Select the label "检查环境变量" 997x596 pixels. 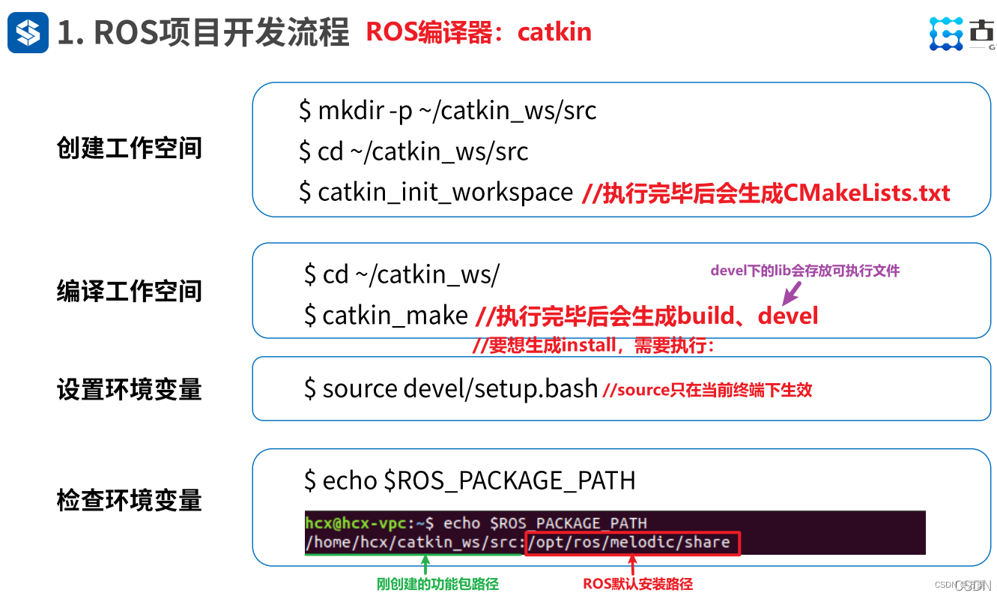(130, 500)
